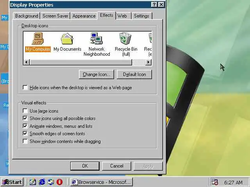
Task: Select the Recycle Bin (full) icon
Action: pos(126,44)
